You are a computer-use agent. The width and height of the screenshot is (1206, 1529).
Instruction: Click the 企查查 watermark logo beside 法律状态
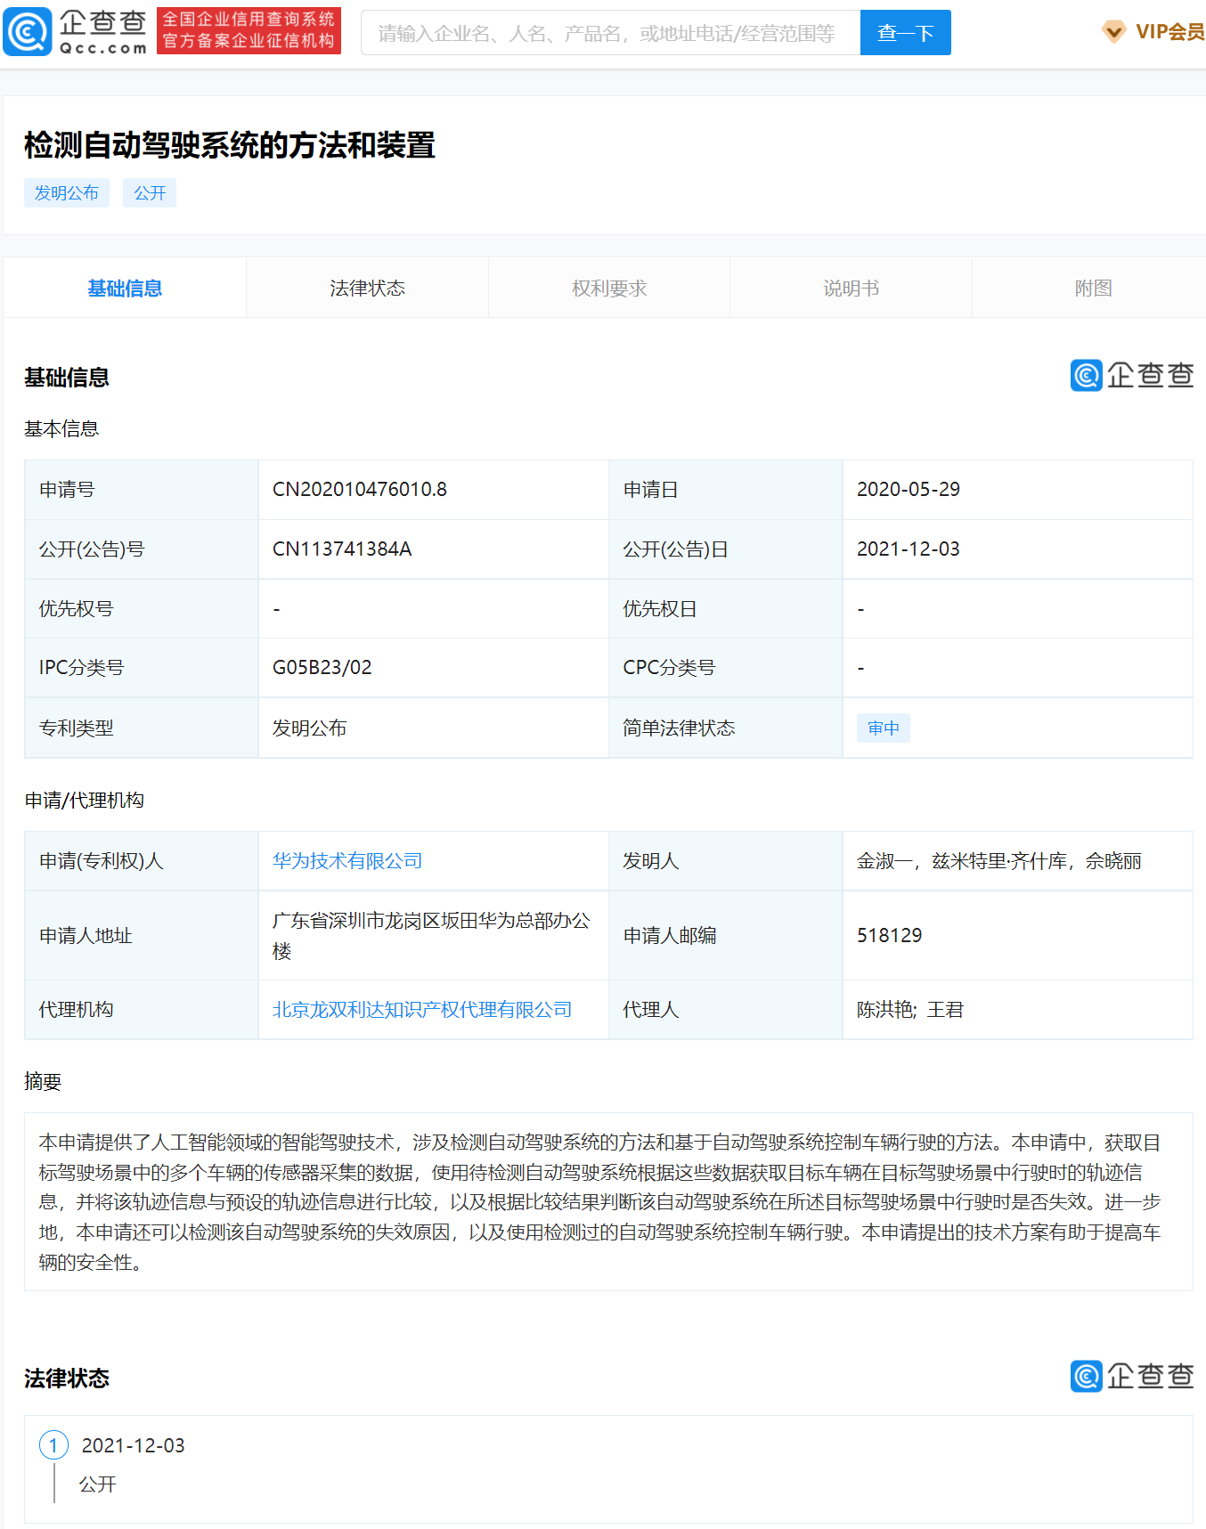[1131, 1377]
